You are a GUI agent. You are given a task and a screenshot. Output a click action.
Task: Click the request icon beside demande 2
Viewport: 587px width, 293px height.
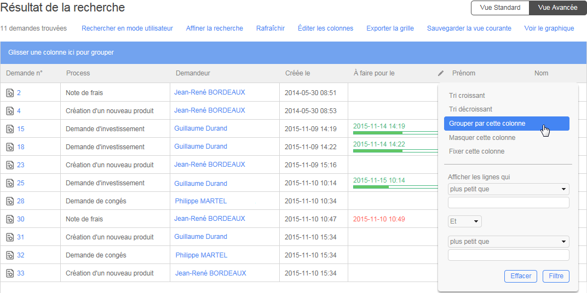point(10,93)
